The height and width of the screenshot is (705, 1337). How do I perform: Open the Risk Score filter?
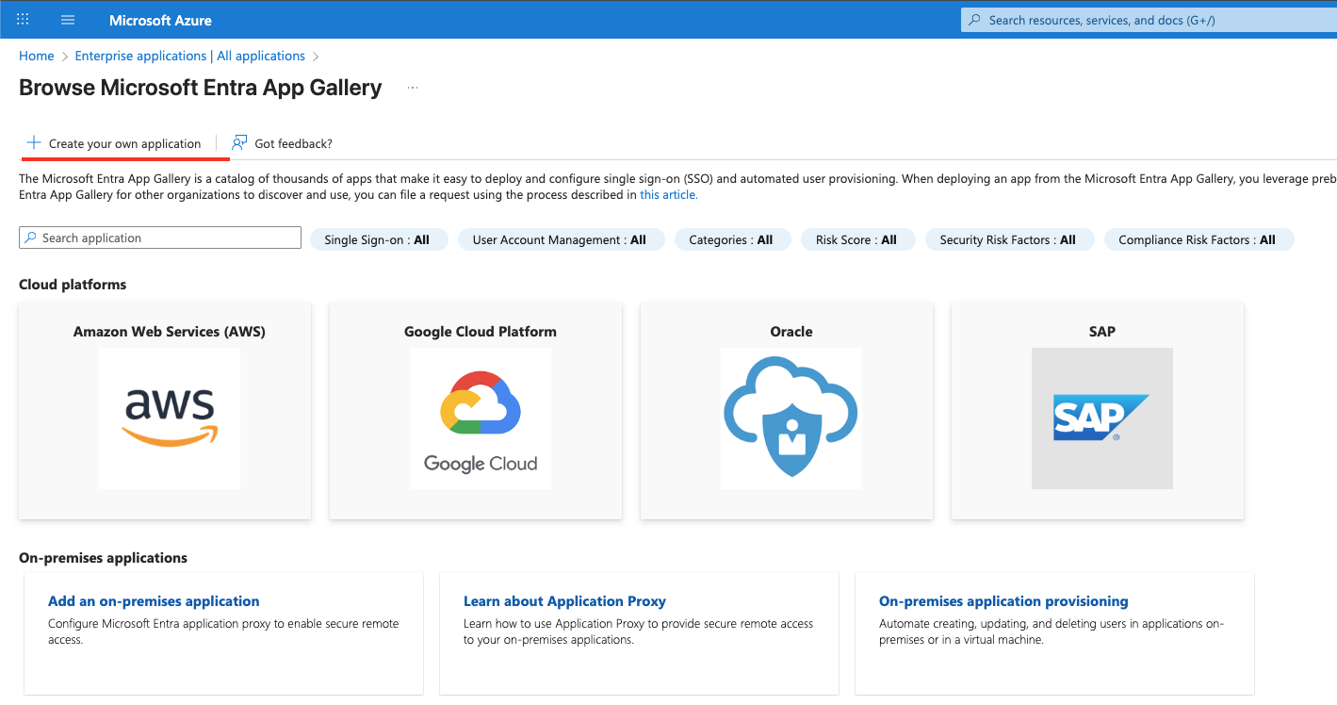[x=857, y=238]
